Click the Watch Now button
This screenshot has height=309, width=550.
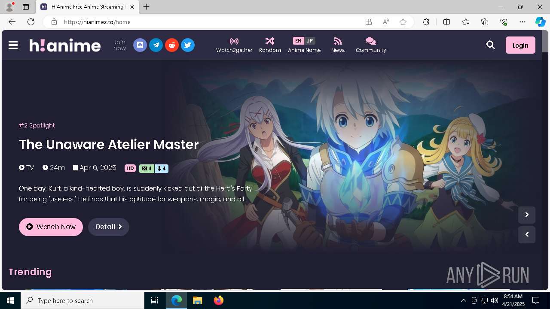tap(51, 227)
